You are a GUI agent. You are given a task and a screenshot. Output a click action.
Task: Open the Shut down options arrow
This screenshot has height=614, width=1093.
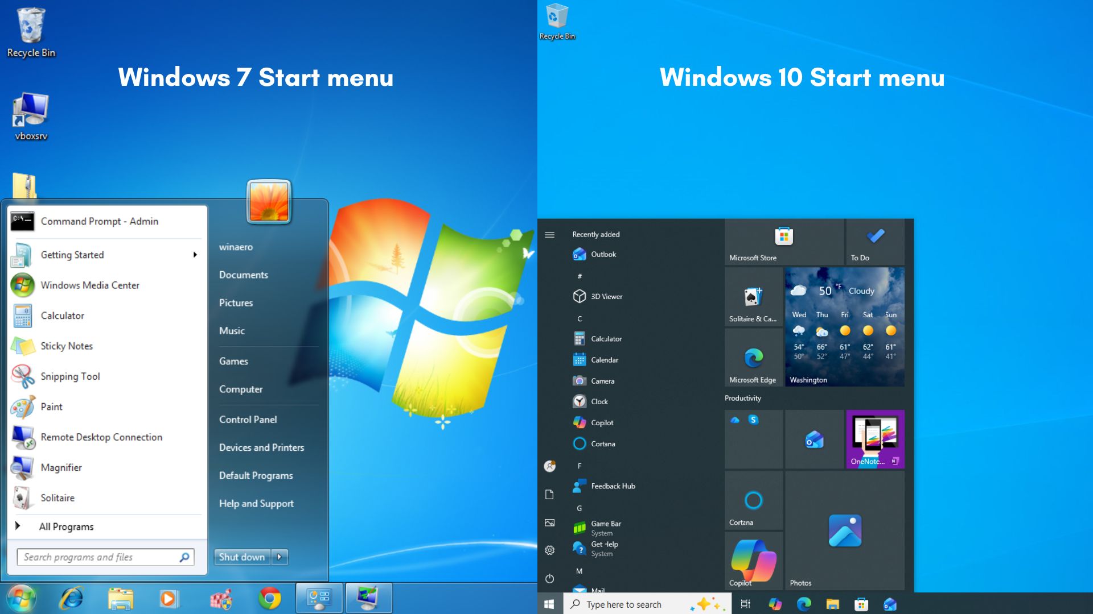coord(279,557)
